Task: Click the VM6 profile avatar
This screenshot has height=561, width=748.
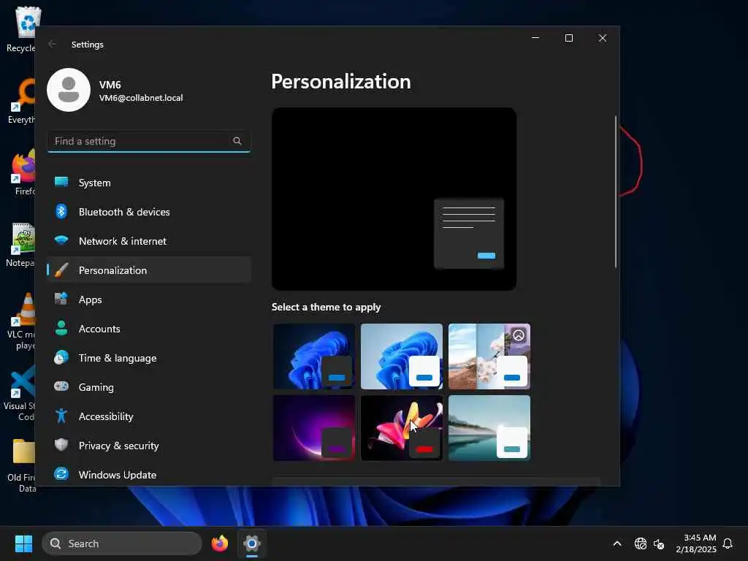Action: [x=69, y=90]
